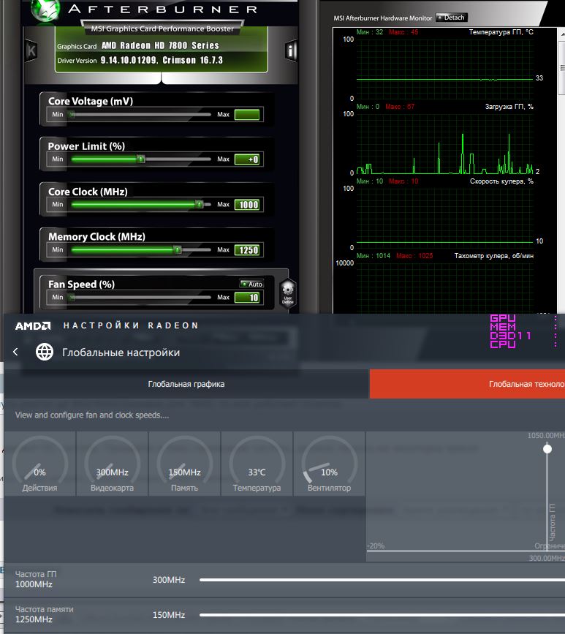This screenshot has width=565, height=634.
Task: Open fan User Define gear icon
Action: 288,293
